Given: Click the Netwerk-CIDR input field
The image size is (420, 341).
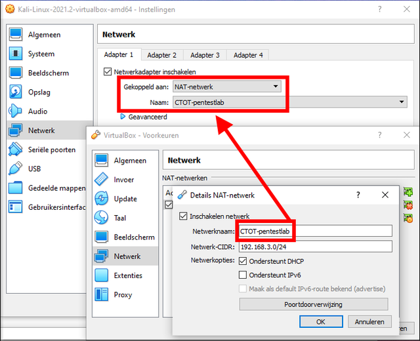Looking at the screenshot, I should pyautogui.click(x=316, y=247).
